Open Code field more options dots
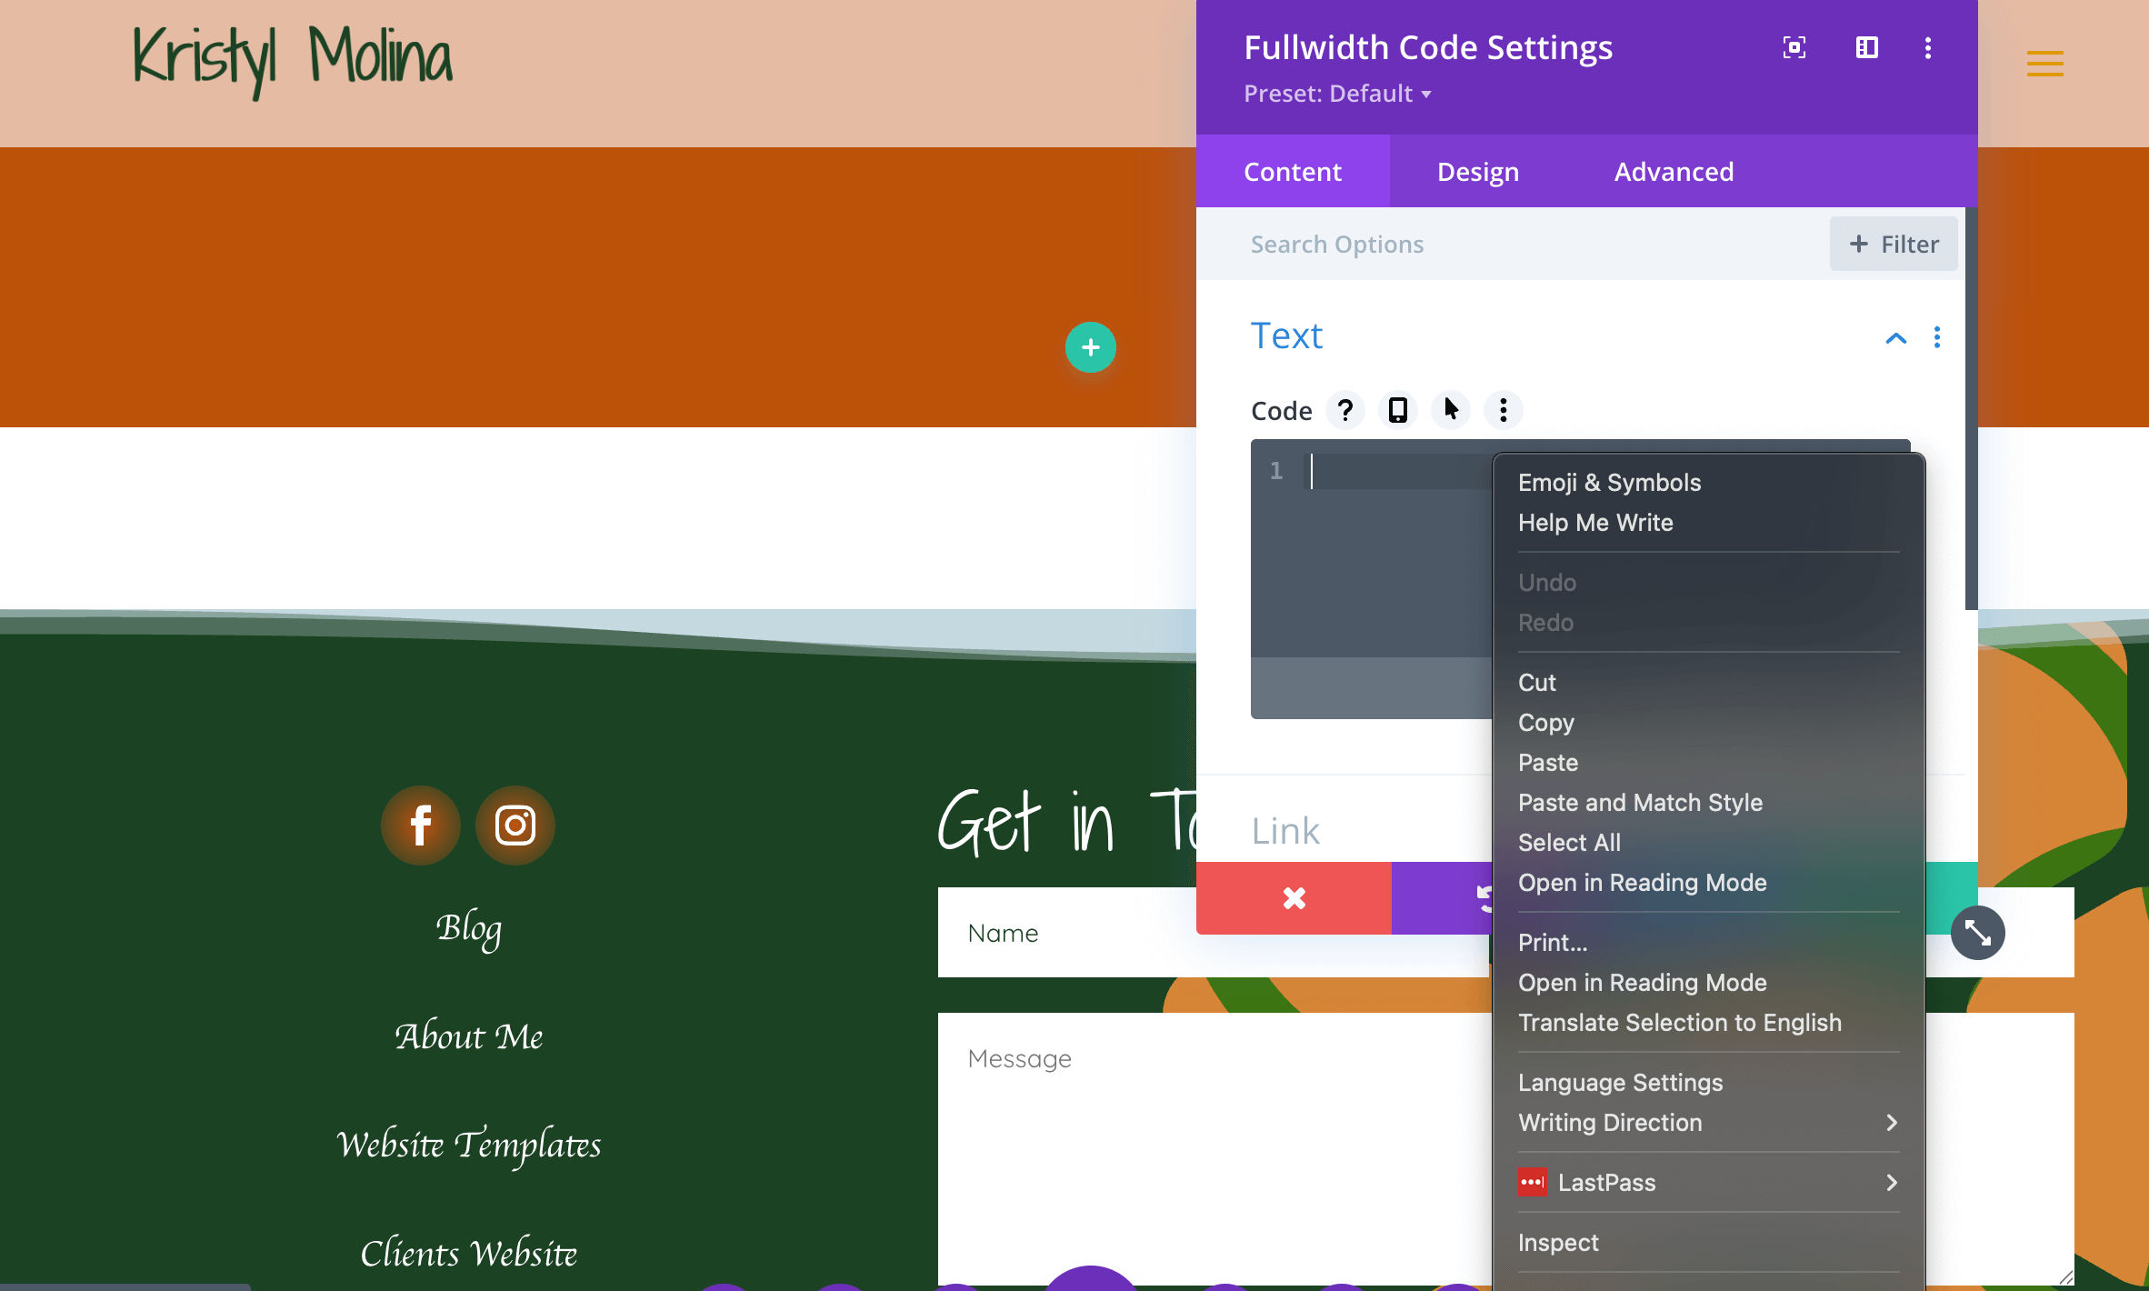Image resolution: width=2149 pixels, height=1291 pixels. (x=1504, y=410)
